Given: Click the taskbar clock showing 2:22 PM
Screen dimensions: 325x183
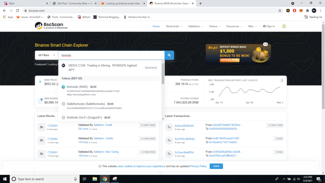Looking at the screenshot, I should click(x=308, y=179).
